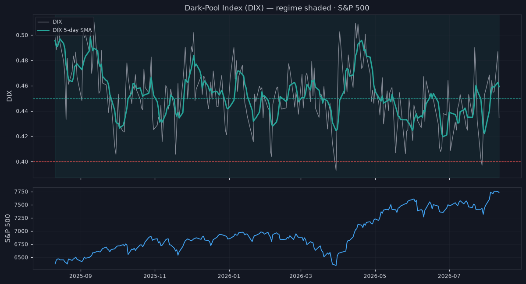The height and width of the screenshot is (284, 526).
Task: Click the 0.50 y-axis tick label
Action: click(23, 35)
